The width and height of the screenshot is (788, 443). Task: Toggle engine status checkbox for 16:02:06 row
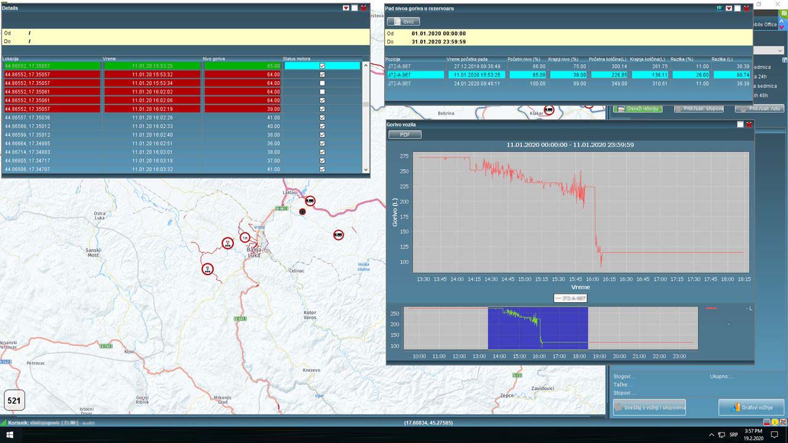tap(322, 100)
